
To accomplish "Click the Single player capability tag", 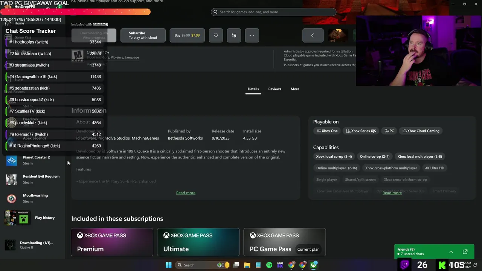I will tap(326, 180).
